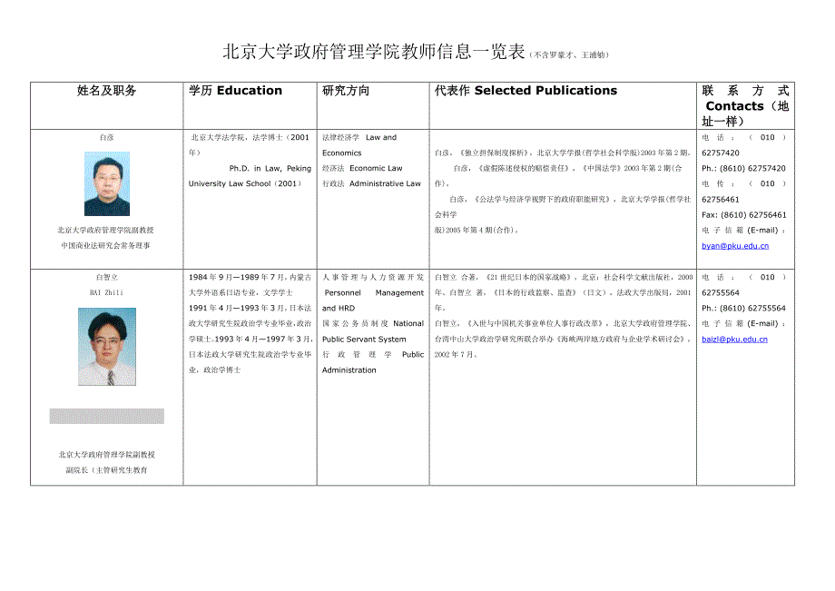The width and height of the screenshot is (835, 591).
Task: Click the name 白彦 above the first photo
Action: click(107, 137)
